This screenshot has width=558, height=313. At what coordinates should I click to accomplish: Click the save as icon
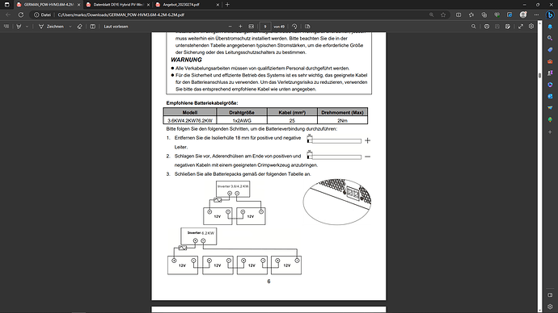[x=508, y=27]
